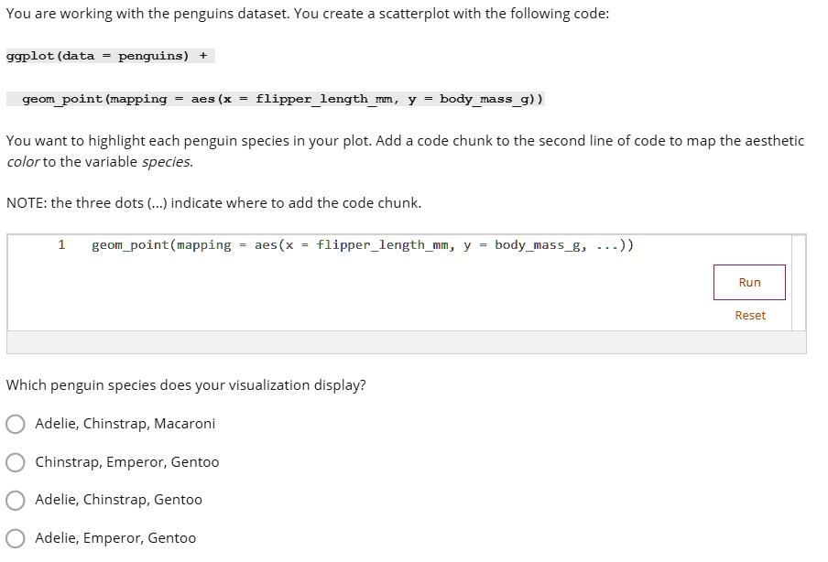Click the line number 1 in the editor

tap(61, 244)
